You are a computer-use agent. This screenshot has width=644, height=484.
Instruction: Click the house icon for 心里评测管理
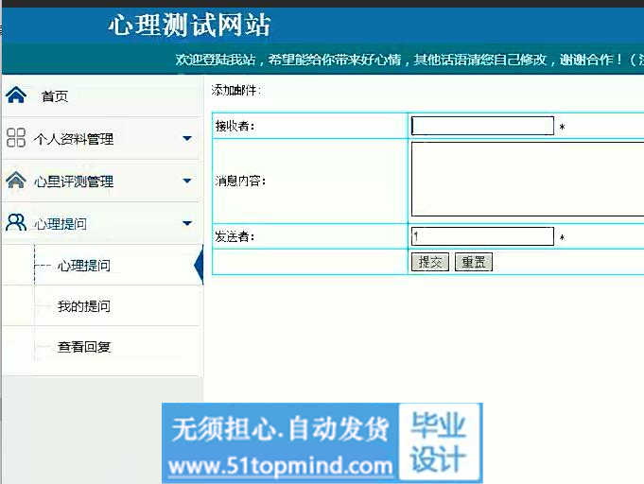16,181
